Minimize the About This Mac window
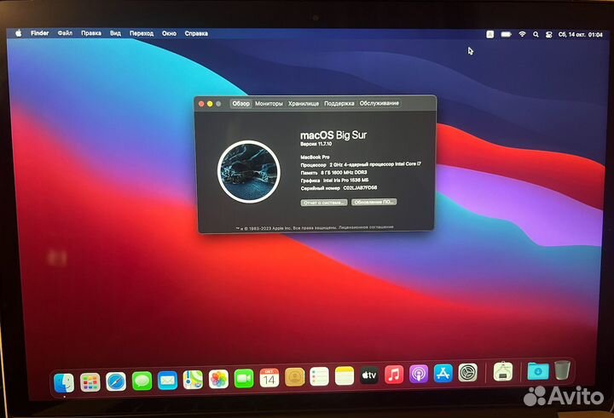The height and width of the screenshot is (418, 614). 210,104
